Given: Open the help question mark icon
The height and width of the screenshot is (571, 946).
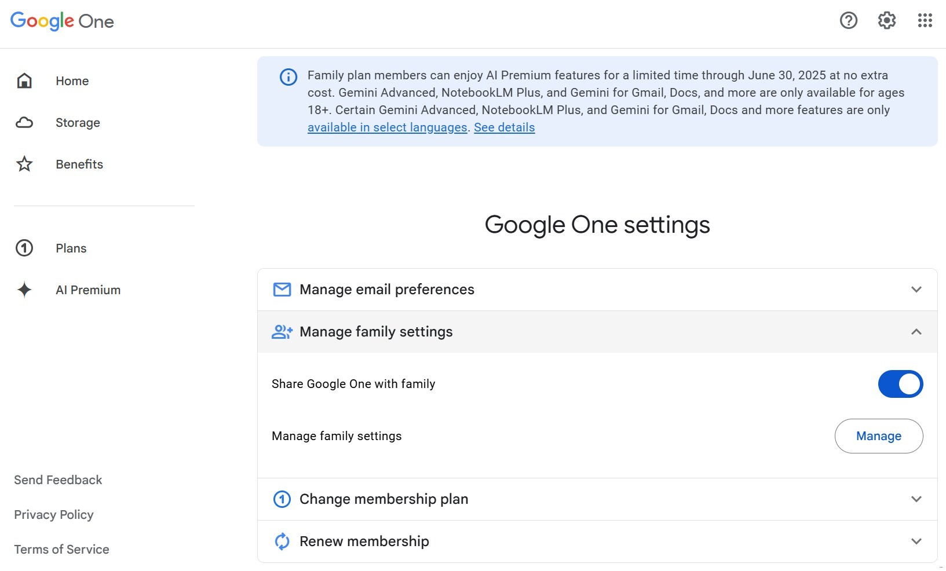Looking at the screenshot, I should (848, 21).
